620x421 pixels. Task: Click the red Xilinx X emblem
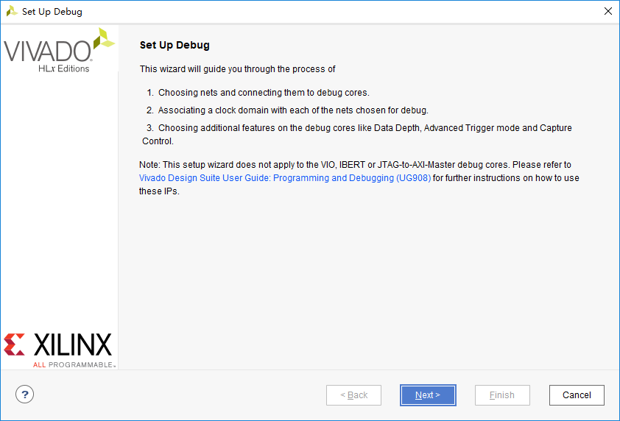15,344
